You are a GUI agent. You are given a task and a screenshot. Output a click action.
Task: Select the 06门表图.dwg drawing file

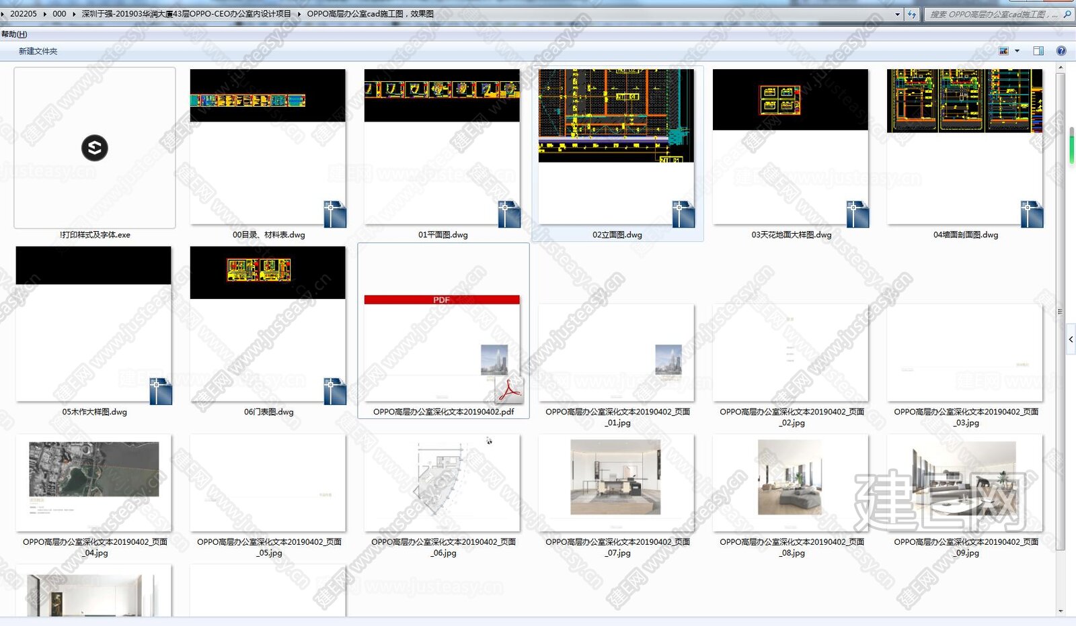[x=268, y=331]
